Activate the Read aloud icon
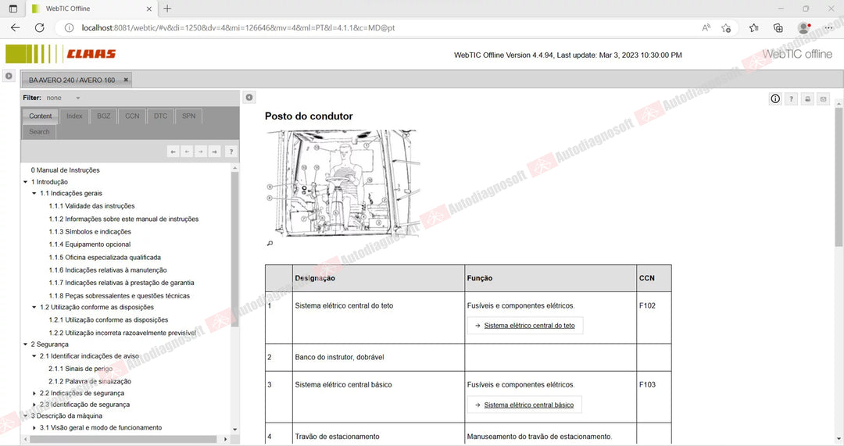844x446 pixels. (x=706, y=28)
